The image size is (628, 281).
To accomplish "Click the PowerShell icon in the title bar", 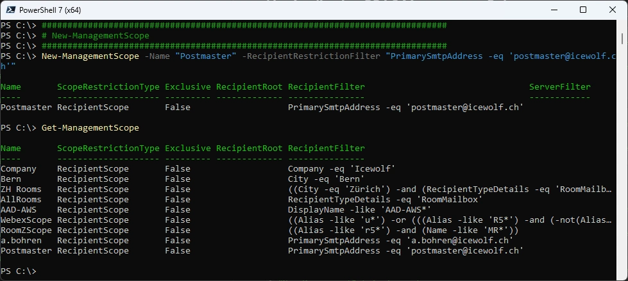I will tap(10, 10).
